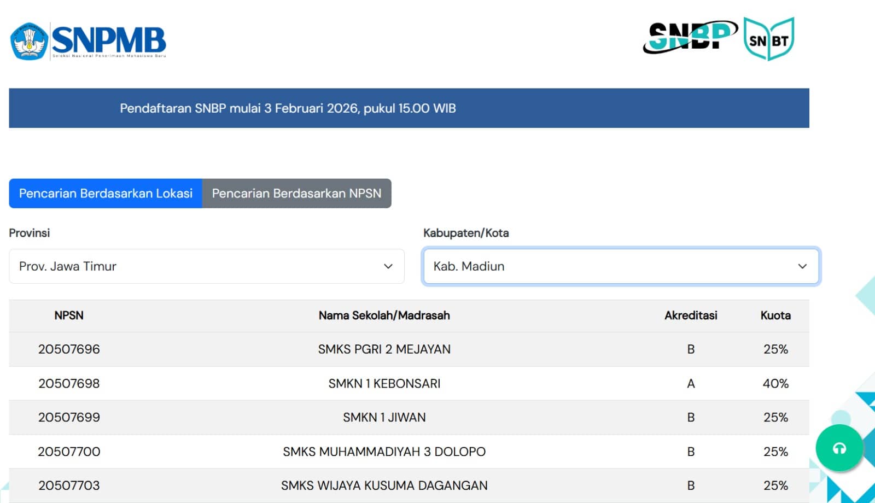Click NPSN number 20507698
The height and width of the screenshot is (503, 875).
[x=69, y=384]
